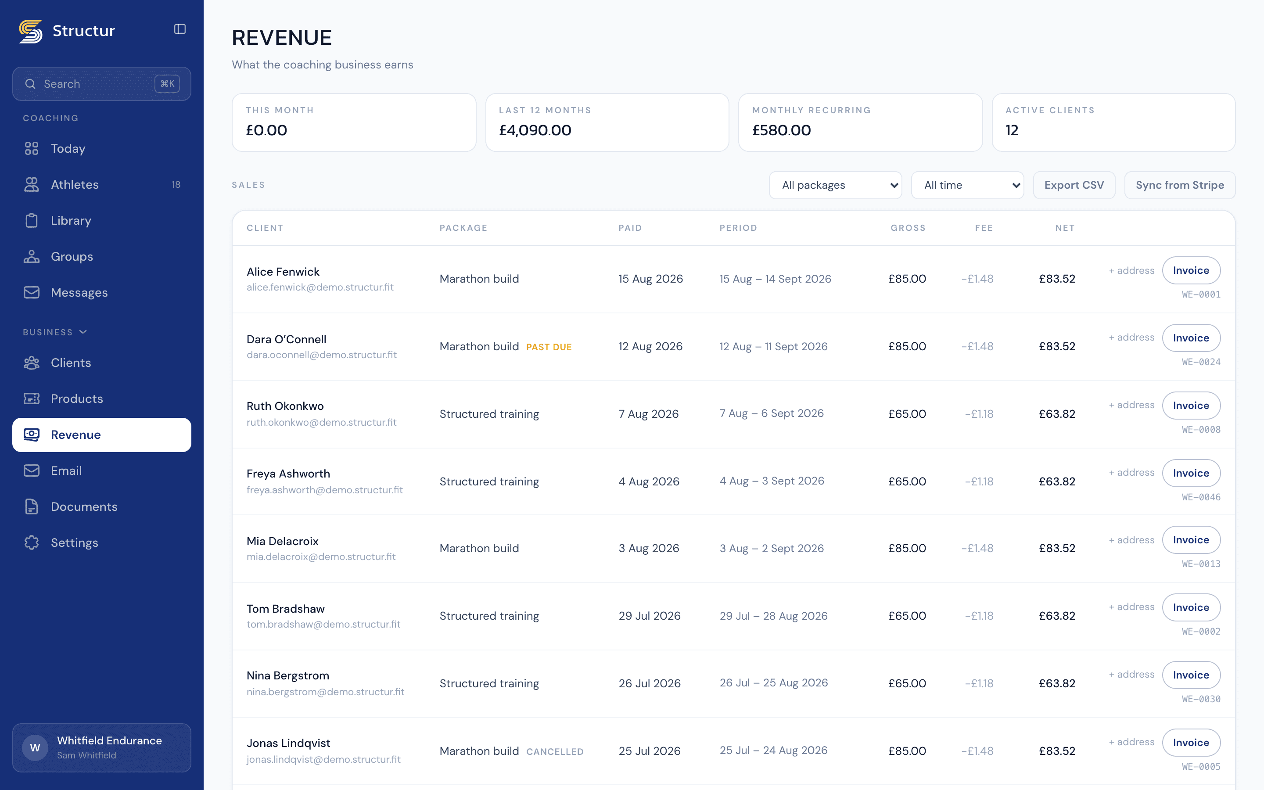Navigate to Products

[102, 399]
